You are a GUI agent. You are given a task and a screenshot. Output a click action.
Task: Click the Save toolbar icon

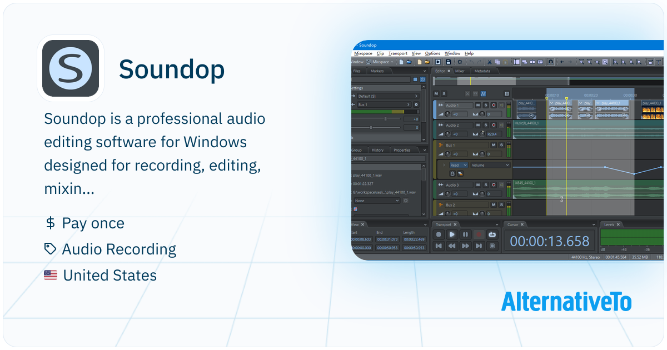pos(448,62)
